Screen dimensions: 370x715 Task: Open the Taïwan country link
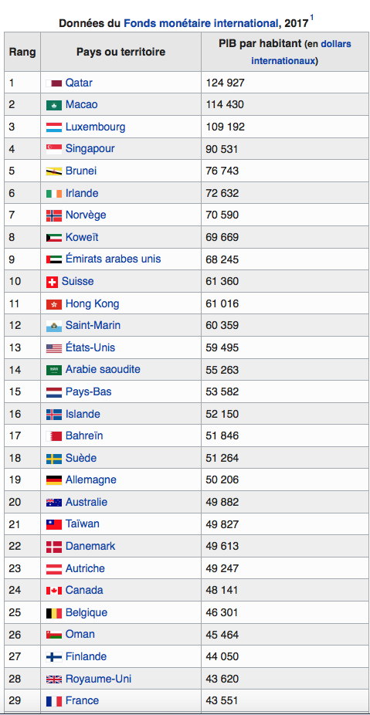(x=82, y=524)
